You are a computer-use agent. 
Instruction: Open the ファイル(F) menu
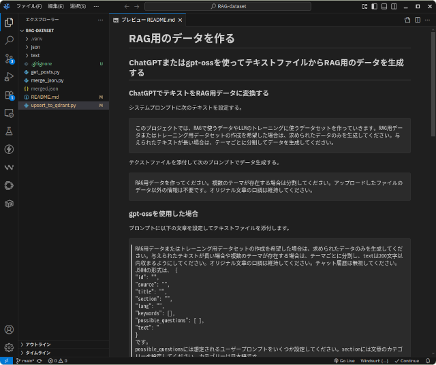click(x=29, y=6)
